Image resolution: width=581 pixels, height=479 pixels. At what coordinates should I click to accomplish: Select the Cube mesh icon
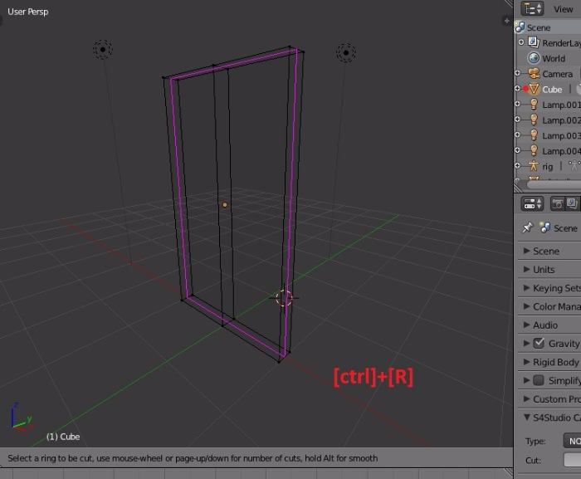pyautogui.click(x=533, y=89)
